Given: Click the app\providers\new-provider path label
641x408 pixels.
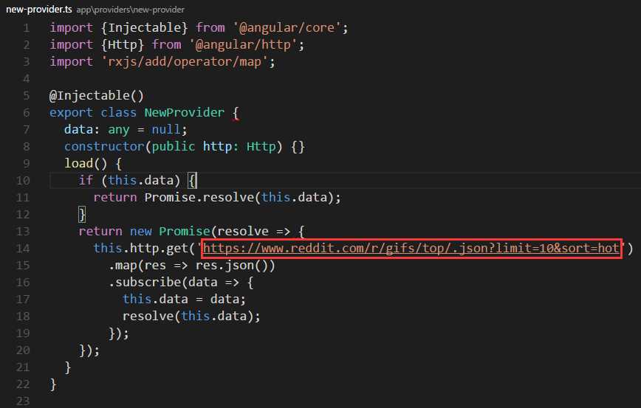Looking at the screenshot, I should click(x=130, y=10).
